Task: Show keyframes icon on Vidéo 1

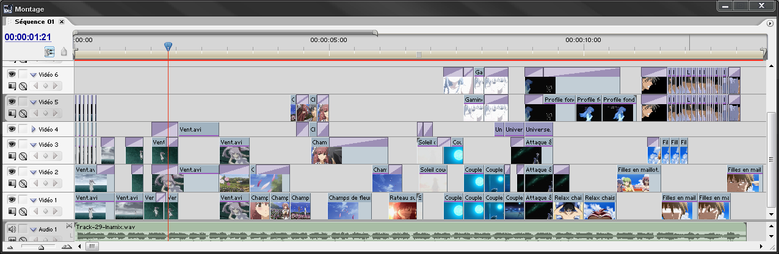Action: coord(23,211)
